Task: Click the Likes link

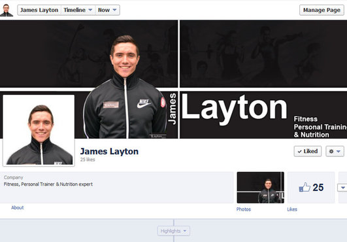Action: point(292,209)
